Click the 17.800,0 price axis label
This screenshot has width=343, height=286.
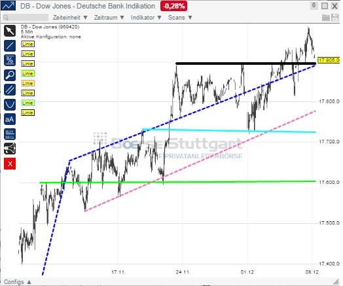pos(329,101)
